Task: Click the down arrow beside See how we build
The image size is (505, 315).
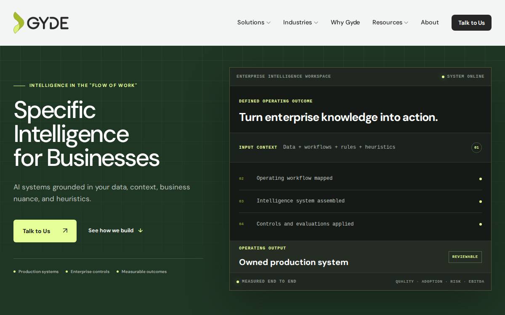Action: (x=141, y=231)
